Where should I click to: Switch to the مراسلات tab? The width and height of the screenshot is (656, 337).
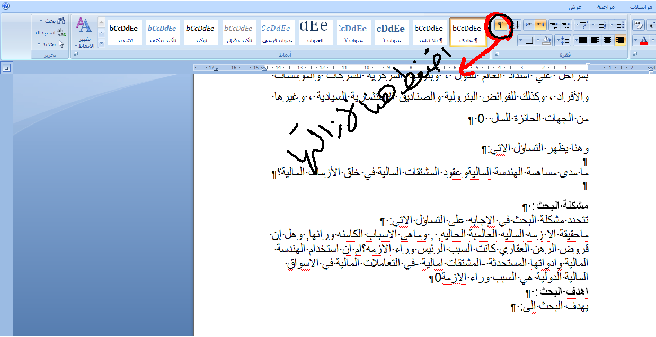click(x=642, y=7)
